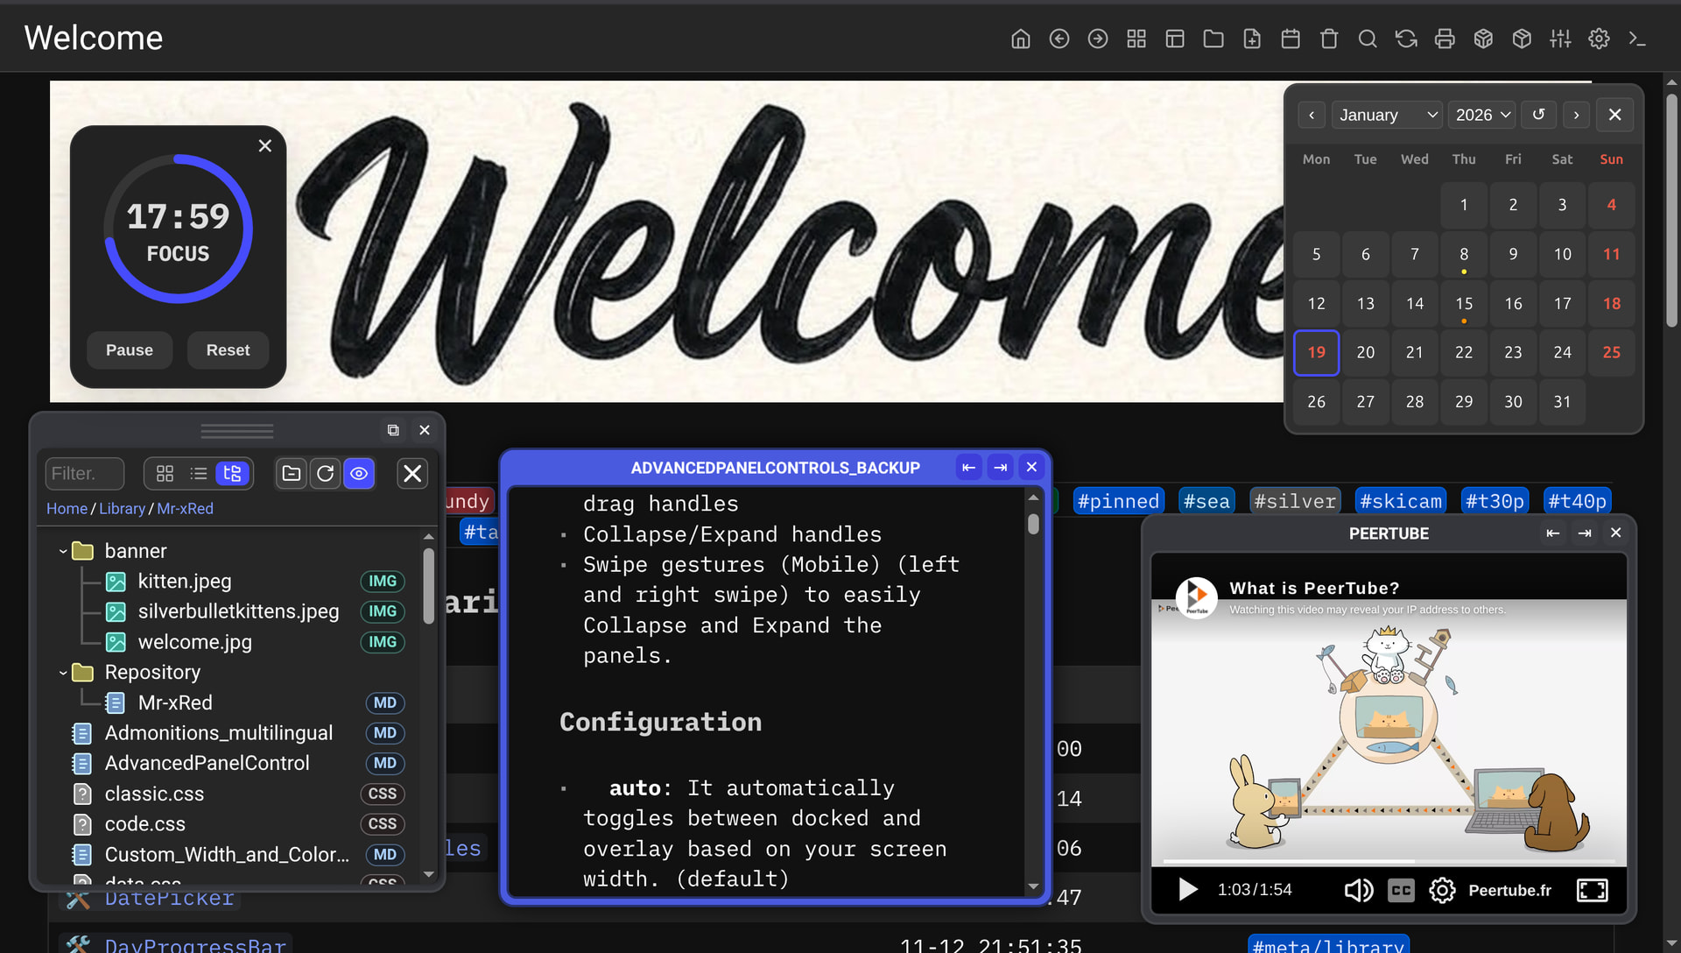1681x953 pixels.
Task: Switch explorer to tree view mode
Action: click(x=232, y=474)
